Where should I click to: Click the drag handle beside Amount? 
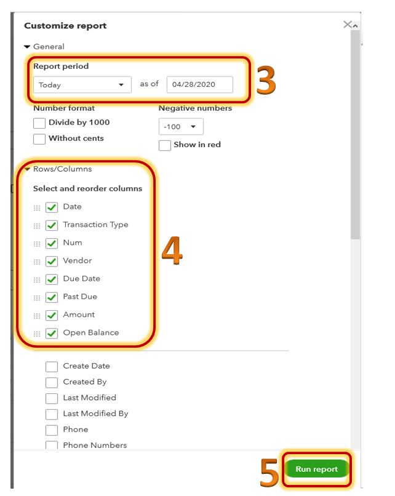click(36, 314)
